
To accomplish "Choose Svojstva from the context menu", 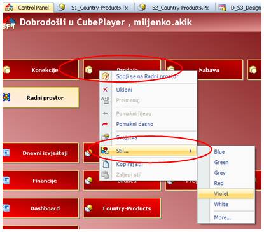I will click(x=148, y=137).
